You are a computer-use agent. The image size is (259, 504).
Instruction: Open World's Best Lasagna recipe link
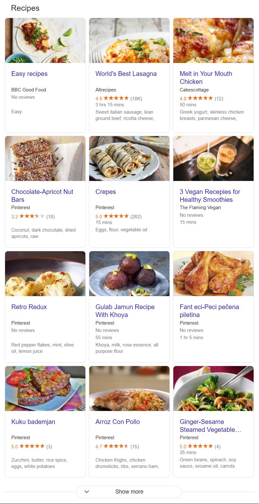coord(126,74)
